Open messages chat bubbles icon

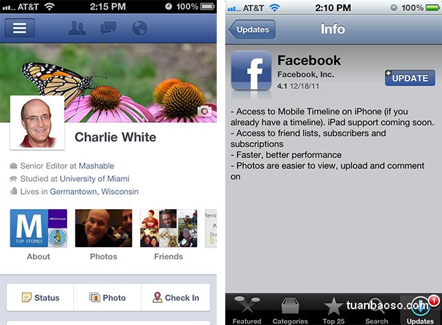pos(108,28)
